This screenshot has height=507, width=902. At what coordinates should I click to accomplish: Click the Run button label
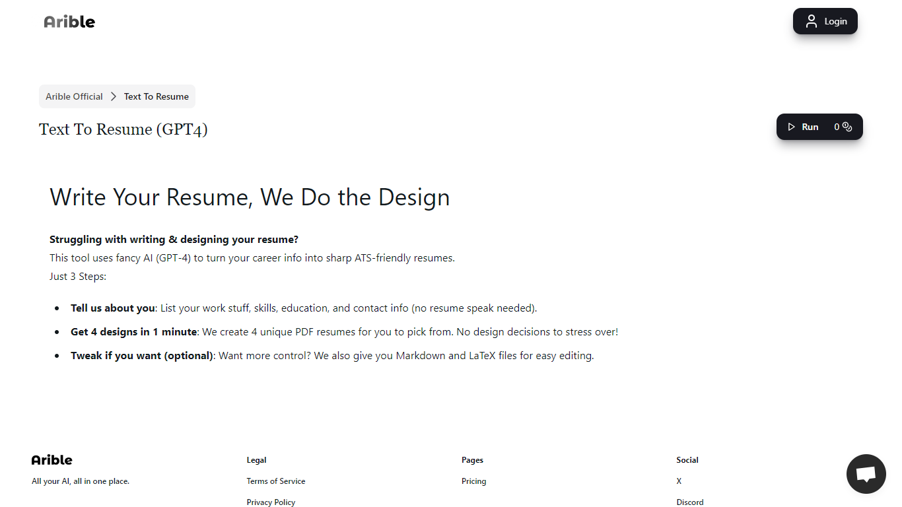click(x=810, y=127)
